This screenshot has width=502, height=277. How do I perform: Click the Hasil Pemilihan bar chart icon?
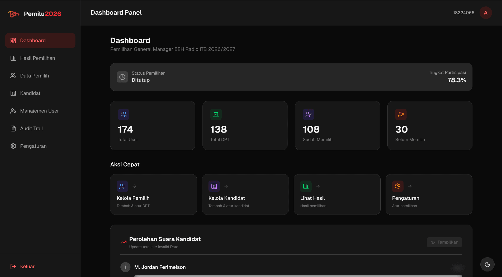pos(13,58)
